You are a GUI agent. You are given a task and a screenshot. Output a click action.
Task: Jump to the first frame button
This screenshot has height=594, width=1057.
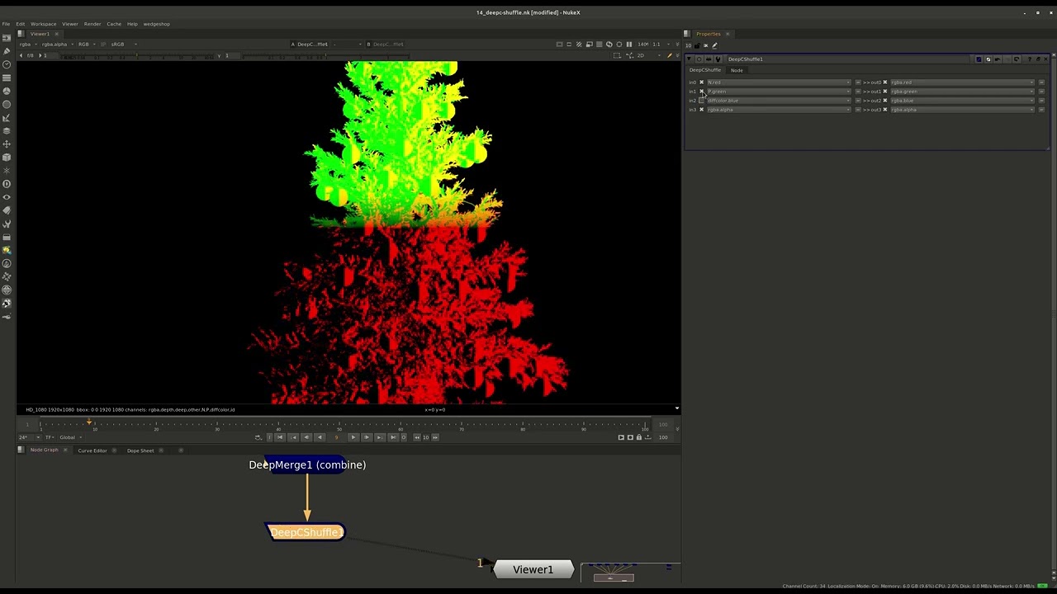(279, 437)
